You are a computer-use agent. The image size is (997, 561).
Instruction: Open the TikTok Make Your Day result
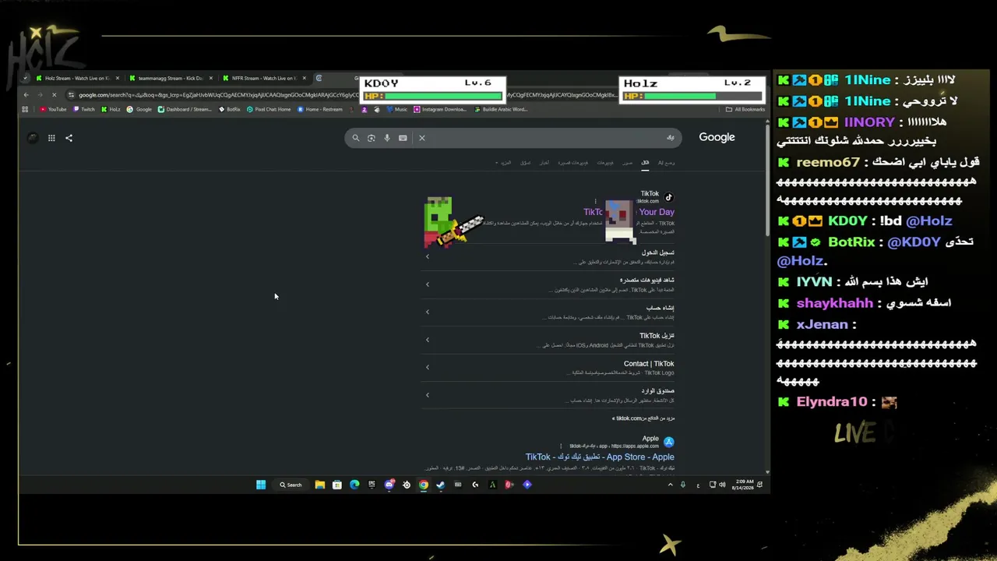click(629, 212)
